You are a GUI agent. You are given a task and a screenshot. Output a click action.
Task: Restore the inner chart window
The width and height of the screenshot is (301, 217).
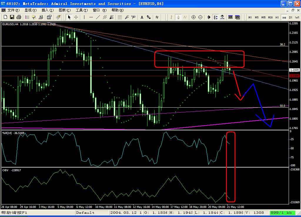tap(293, 10)
